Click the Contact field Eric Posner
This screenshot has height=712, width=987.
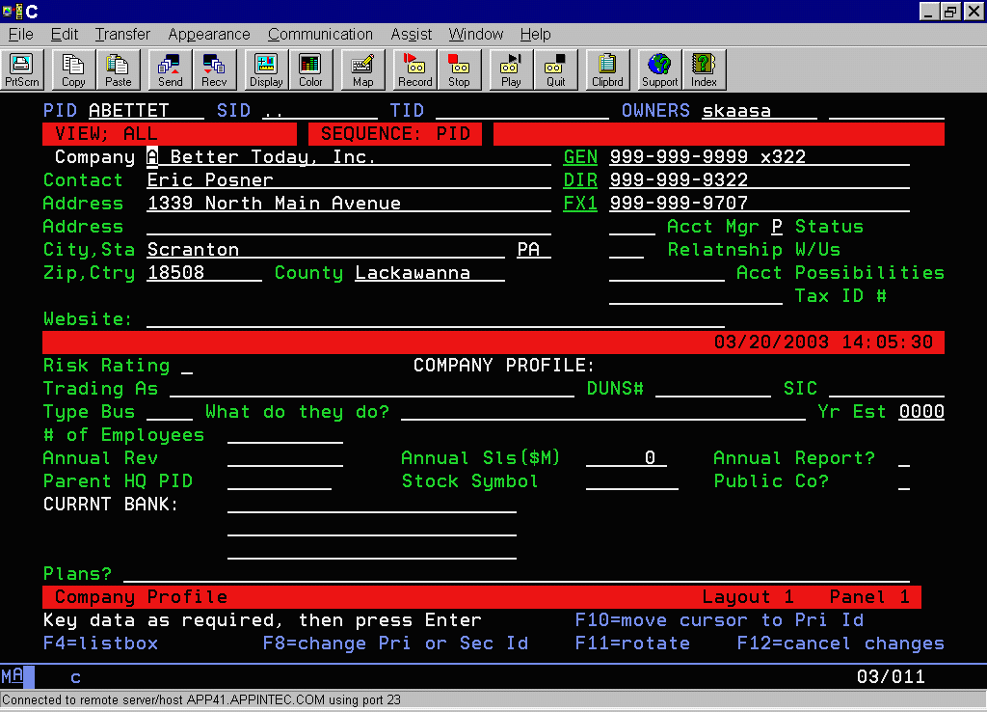pos(349,180)
